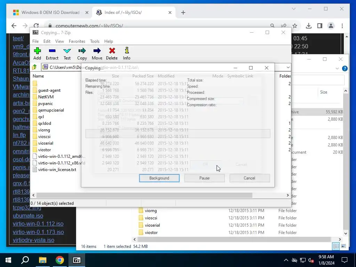Open the Favorites menu in 7-Zip

tap(77, 41)
